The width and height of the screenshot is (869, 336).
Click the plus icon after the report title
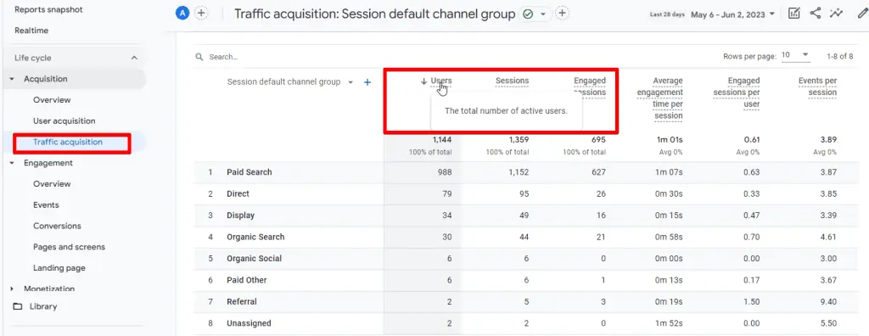pyautogui.click(x=562, y=14)
